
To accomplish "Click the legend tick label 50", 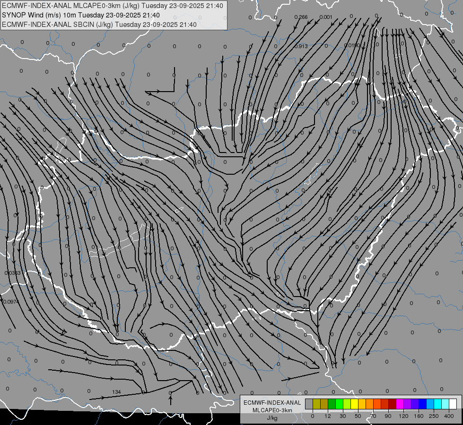I will pyautogui.click(x=358, y=416).
